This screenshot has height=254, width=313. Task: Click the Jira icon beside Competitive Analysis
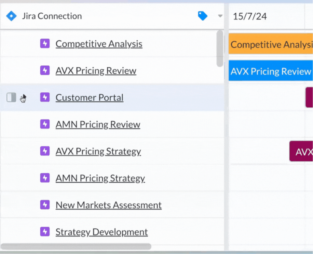click(45, 43)
